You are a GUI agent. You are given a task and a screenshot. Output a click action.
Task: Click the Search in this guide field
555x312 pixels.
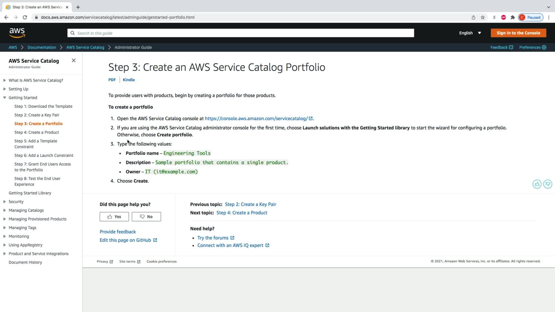click(x=240, y=33)
